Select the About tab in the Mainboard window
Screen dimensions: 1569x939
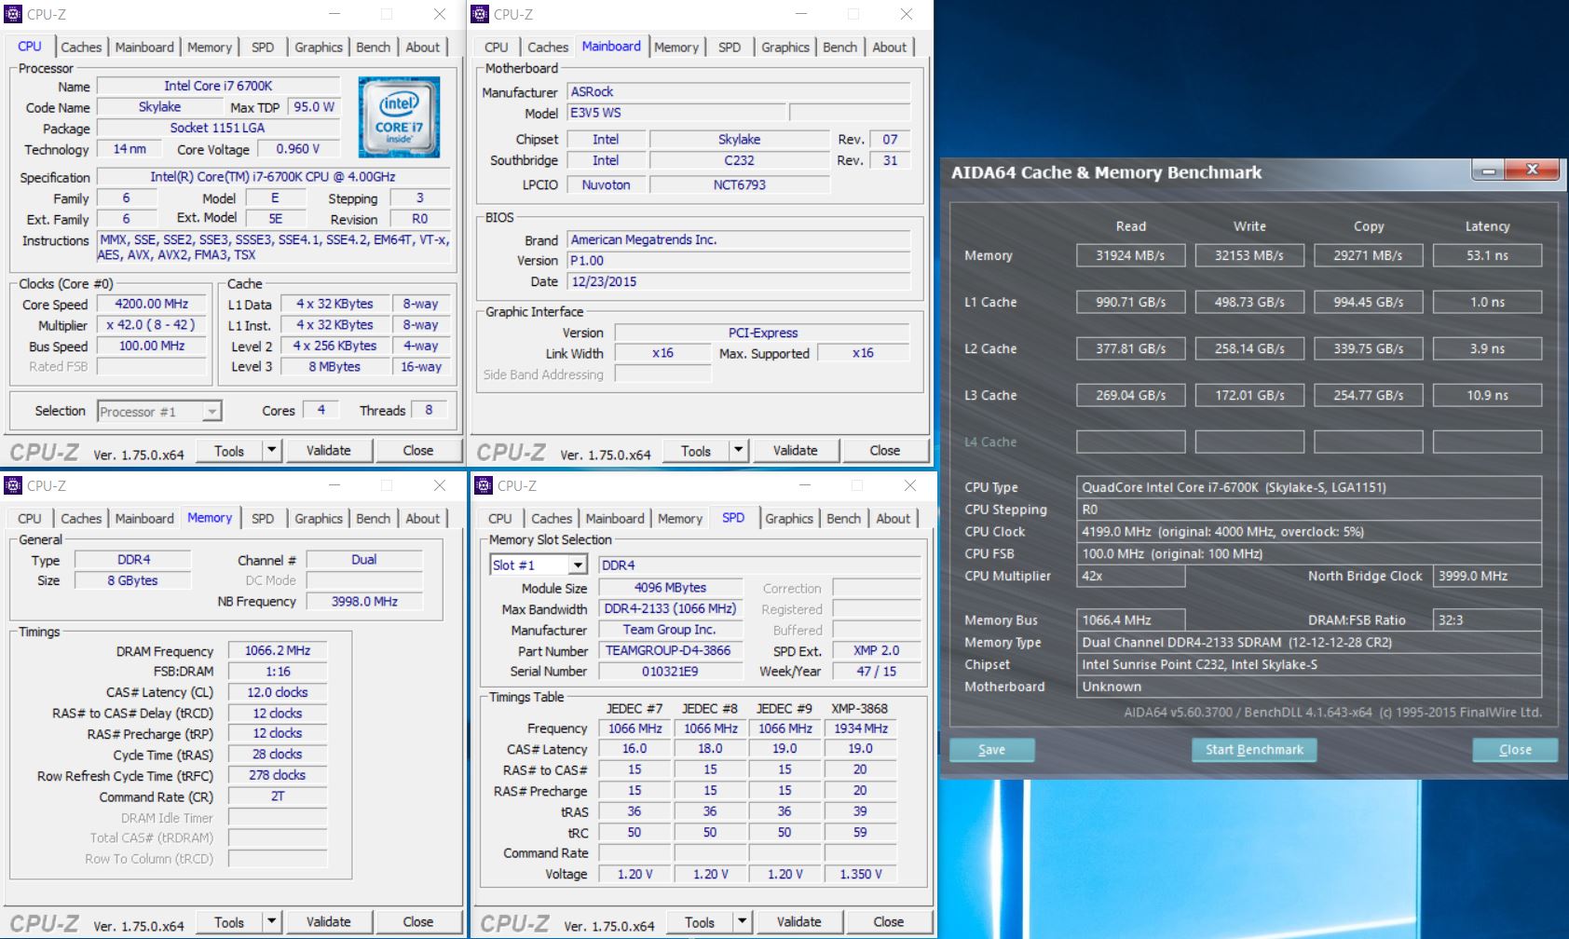coord(889,48)
